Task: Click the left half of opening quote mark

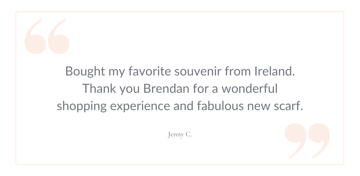Action: [x=35, y=36]
